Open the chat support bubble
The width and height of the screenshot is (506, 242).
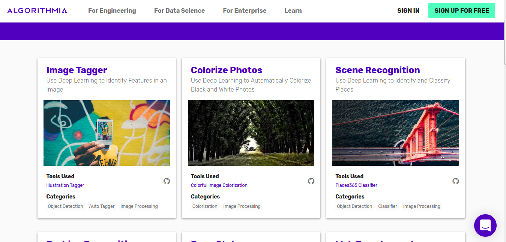tap(485, 225)
